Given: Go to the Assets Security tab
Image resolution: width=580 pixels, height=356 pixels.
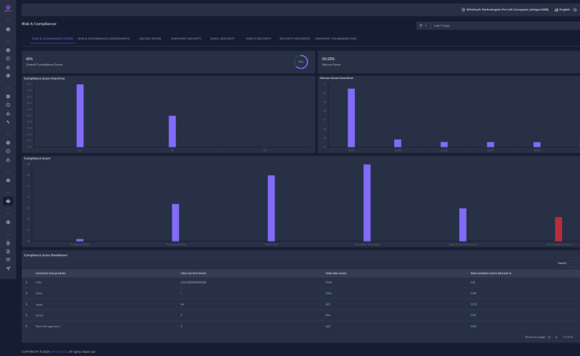Looking at the screenshot, I should pos(258,38).
